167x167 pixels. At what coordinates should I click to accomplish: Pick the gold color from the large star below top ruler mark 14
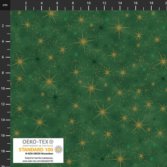[x=119, y=28]
